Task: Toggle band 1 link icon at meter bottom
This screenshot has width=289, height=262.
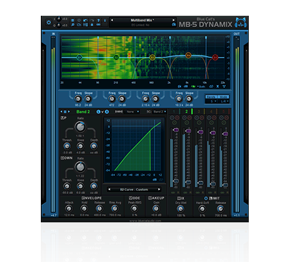Action: click(173, 192)
